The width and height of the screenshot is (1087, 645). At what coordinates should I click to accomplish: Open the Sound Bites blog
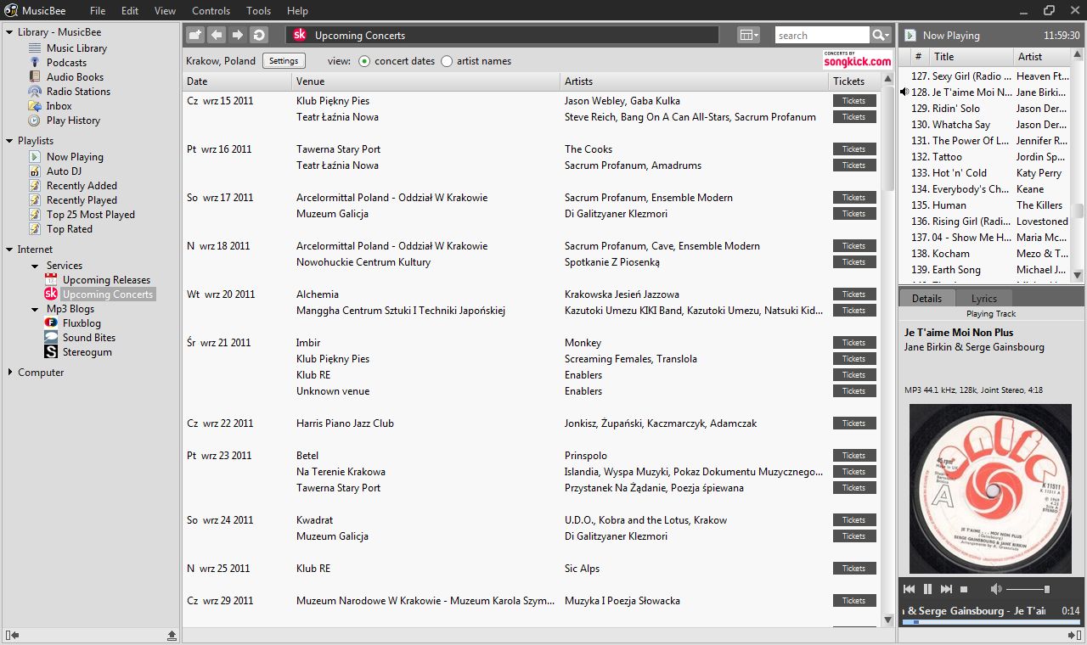[x=88, y=338]
